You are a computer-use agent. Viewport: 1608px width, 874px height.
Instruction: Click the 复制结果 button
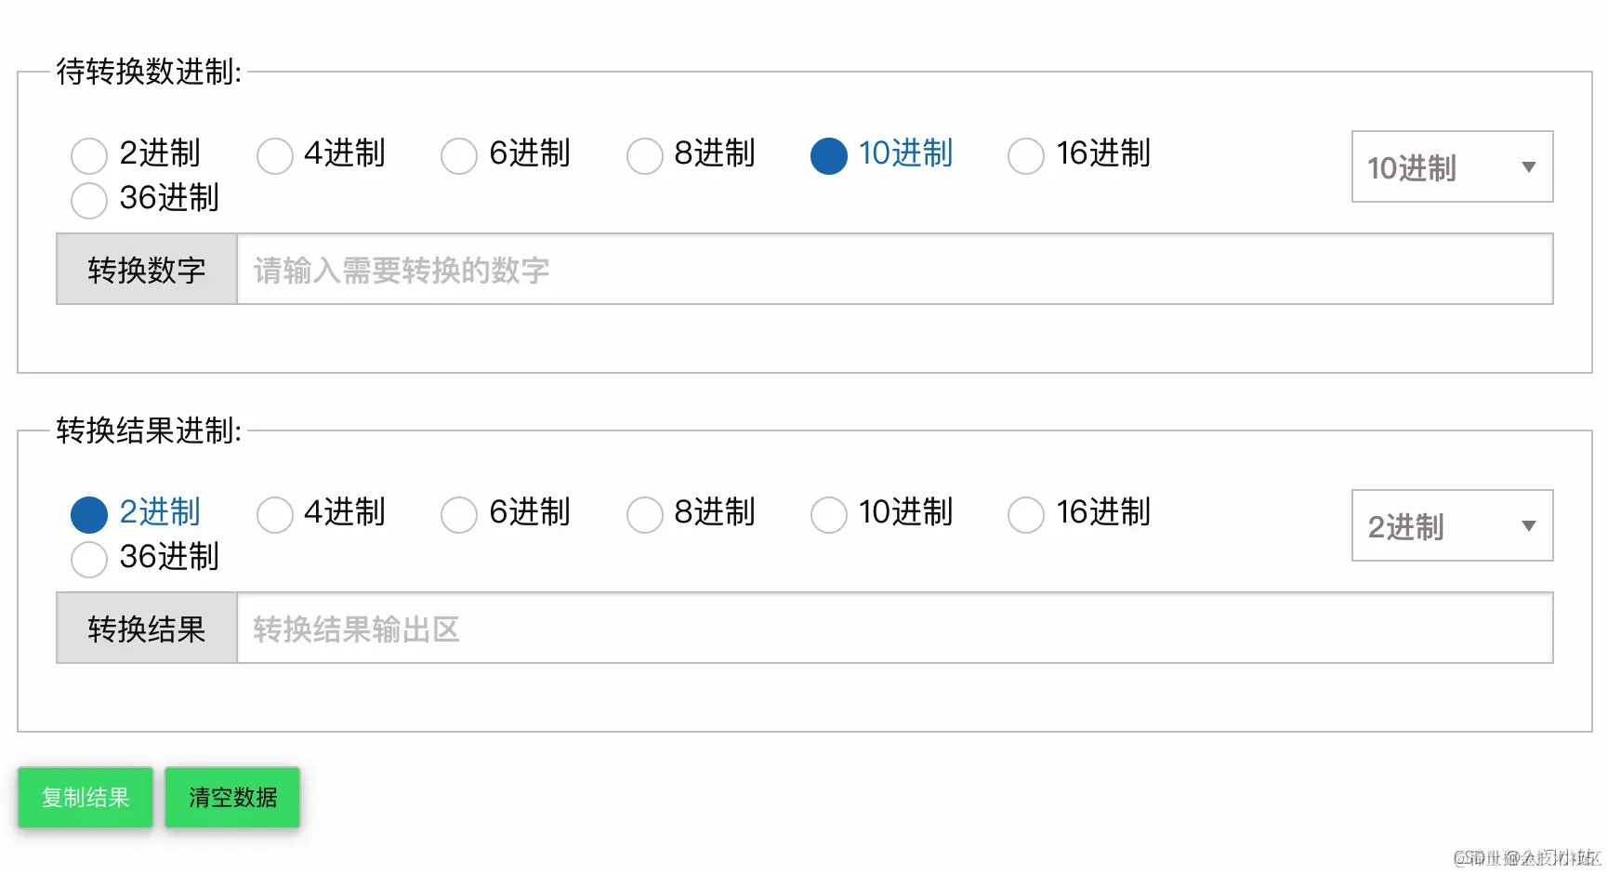pyautogui.click(x=85, y=797)
